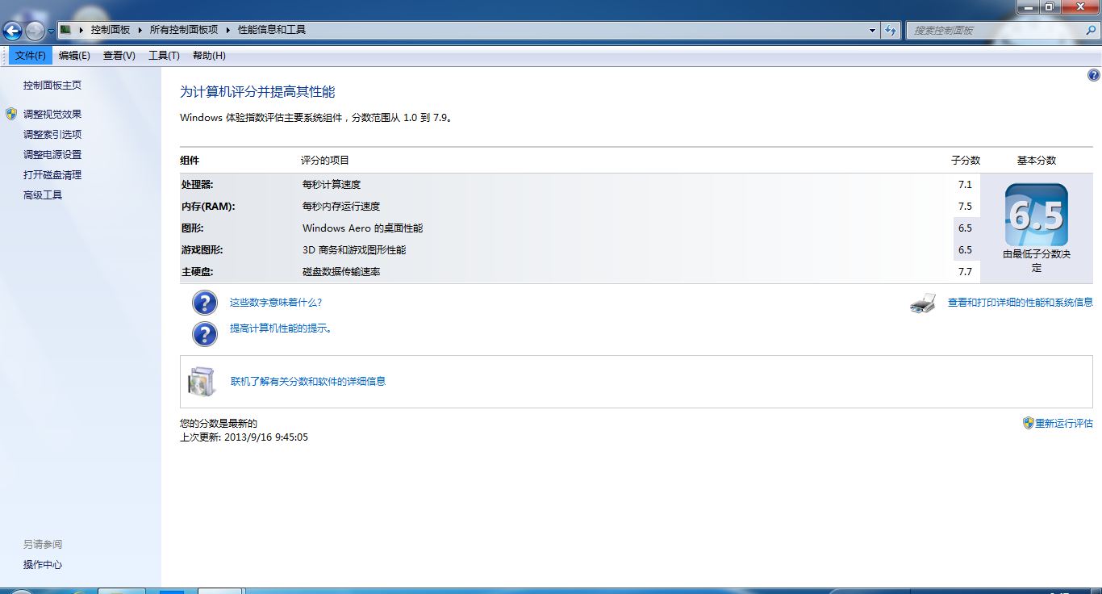The height and width of the screenshot is (594, 1102).
Task: Click the 评分的项目 column header
Action: pos(325,160)
